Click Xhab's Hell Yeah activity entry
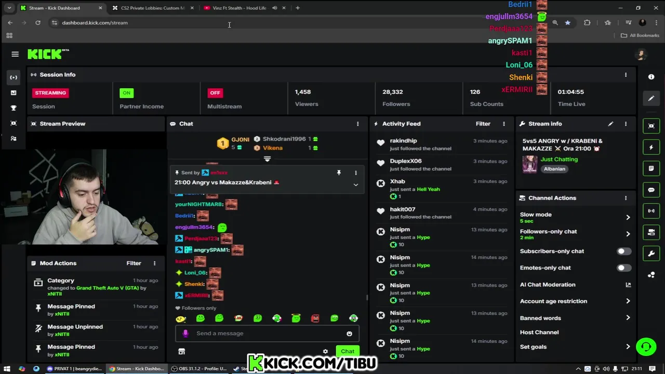The width and height of the screenshot is (665, 374). [x=442, y=189]
